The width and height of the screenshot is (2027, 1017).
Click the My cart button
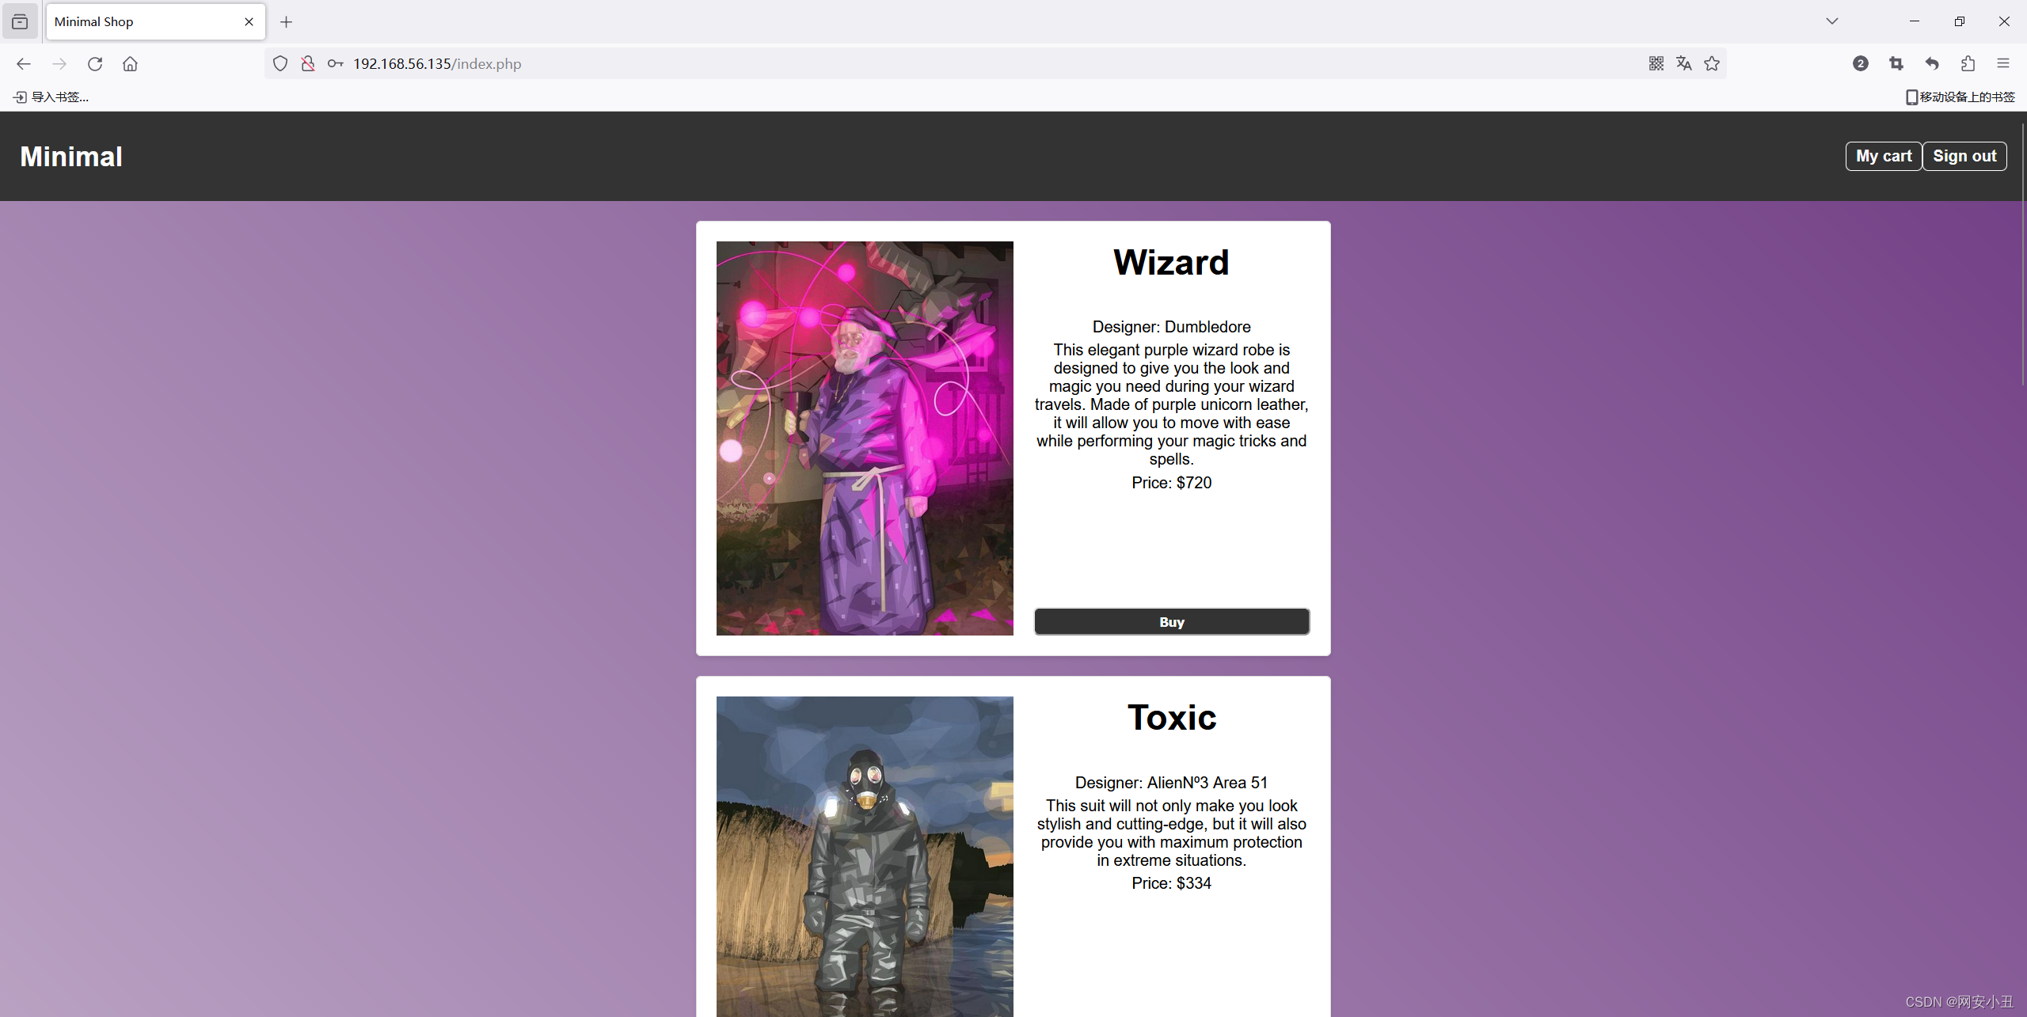pyautogui.click(x=1883, y=156)
